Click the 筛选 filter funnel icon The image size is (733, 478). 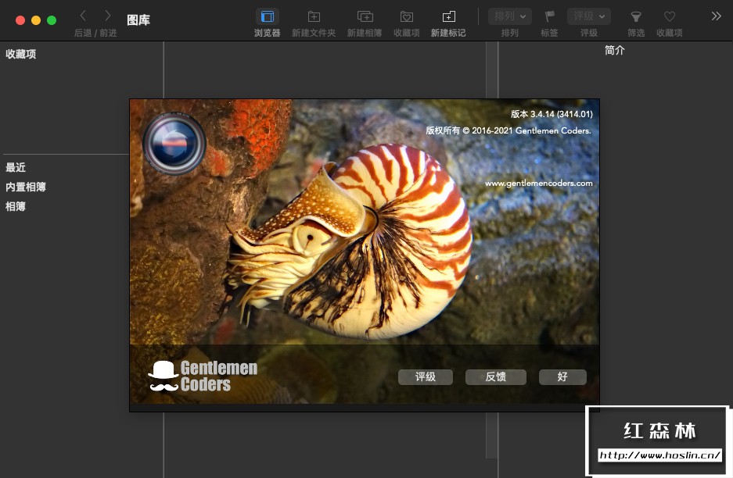point(636,16)
